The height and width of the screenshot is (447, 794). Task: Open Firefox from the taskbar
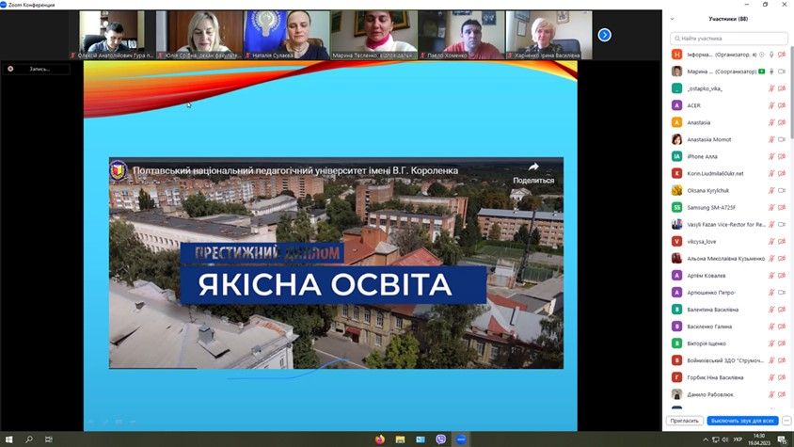click(x=380, y=439)
